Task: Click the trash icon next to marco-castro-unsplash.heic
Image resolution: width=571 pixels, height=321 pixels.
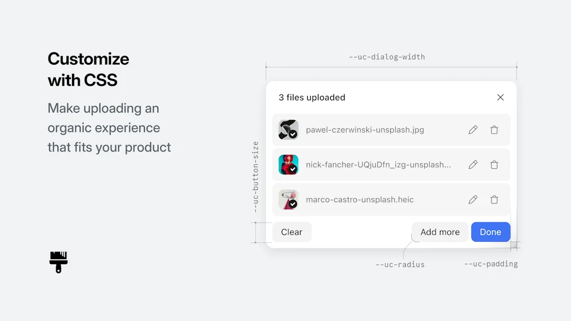Action: 494,199
